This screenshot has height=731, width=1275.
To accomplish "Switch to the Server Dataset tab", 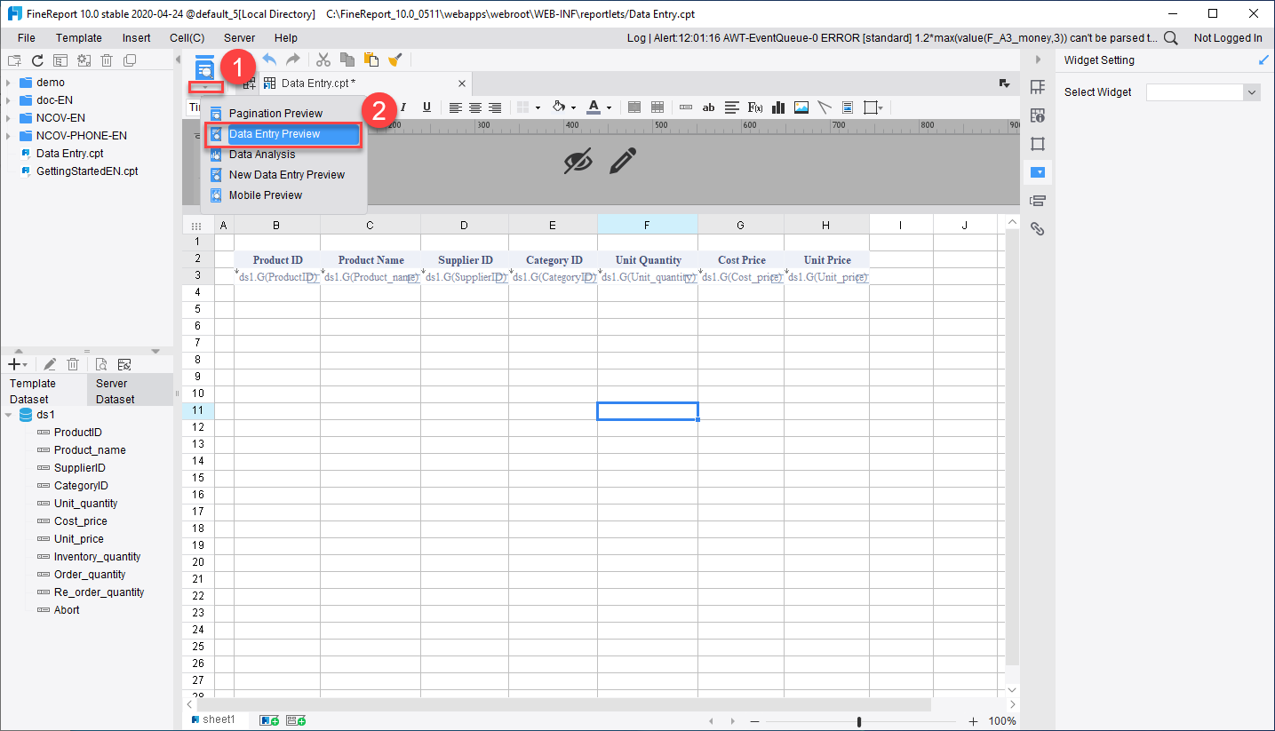I will click(x=115, y=391).
